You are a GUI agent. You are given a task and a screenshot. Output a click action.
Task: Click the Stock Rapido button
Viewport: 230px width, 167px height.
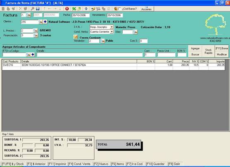click(208, 51)
